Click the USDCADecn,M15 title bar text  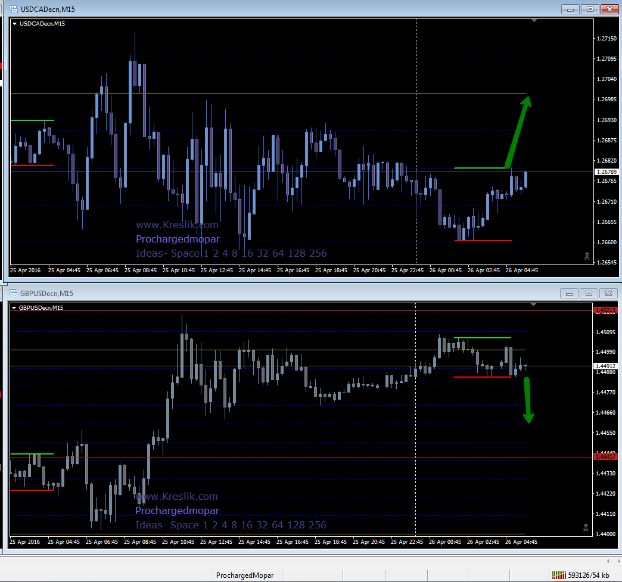(x=48, y=9)
